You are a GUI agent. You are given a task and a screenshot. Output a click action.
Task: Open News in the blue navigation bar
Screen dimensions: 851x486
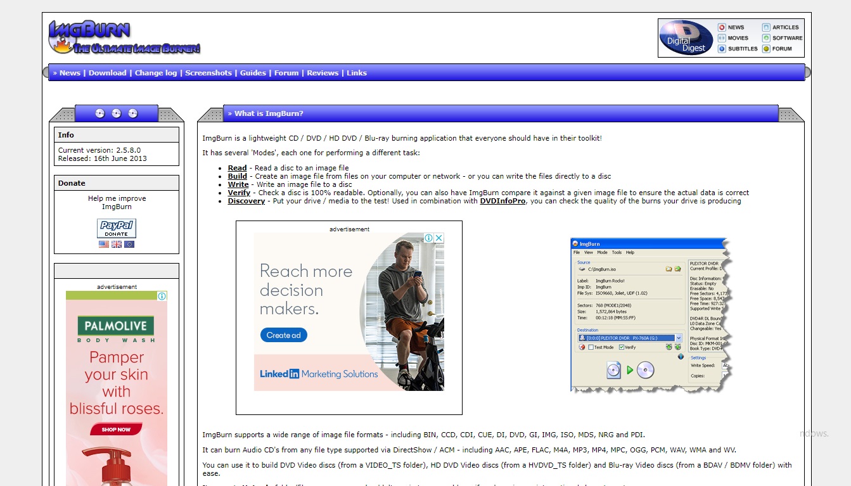[70, 73]
